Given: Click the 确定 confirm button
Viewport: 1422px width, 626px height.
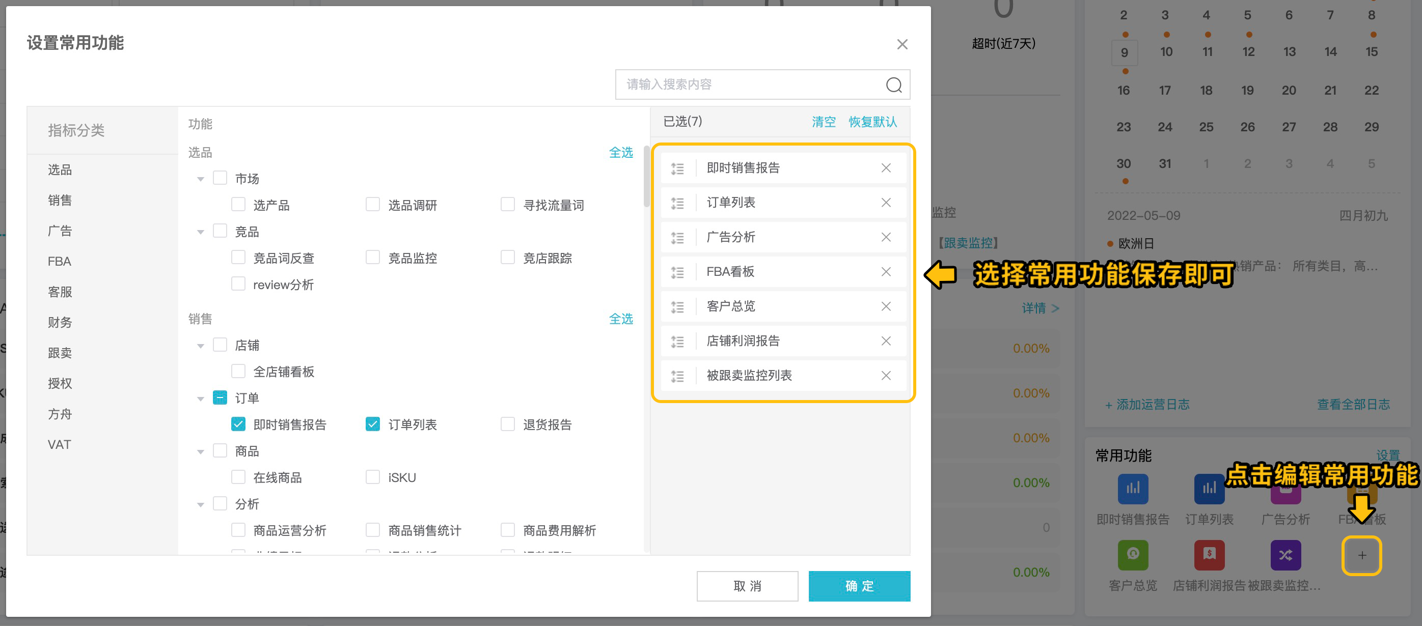Looking at the screenshot, I should [859, 586].
